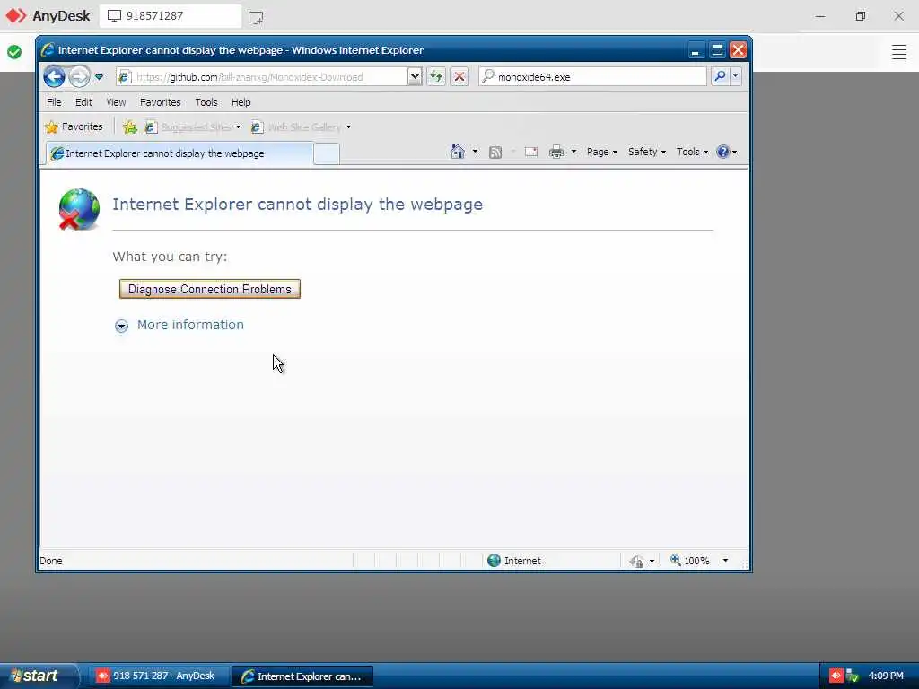919x689 pixels.
Task: Expand the address bar URL history dropdown
Action: (x=415, y=77)
